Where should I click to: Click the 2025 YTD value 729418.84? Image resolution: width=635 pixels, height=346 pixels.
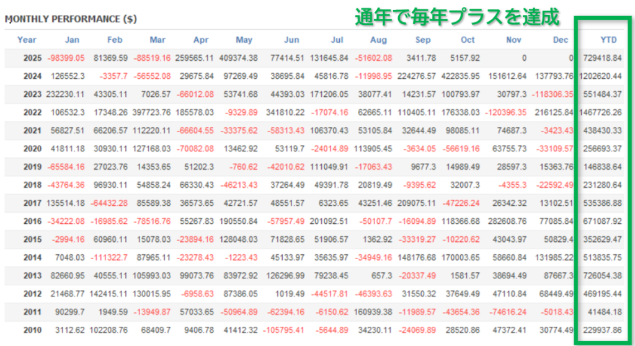coord(602,58)
